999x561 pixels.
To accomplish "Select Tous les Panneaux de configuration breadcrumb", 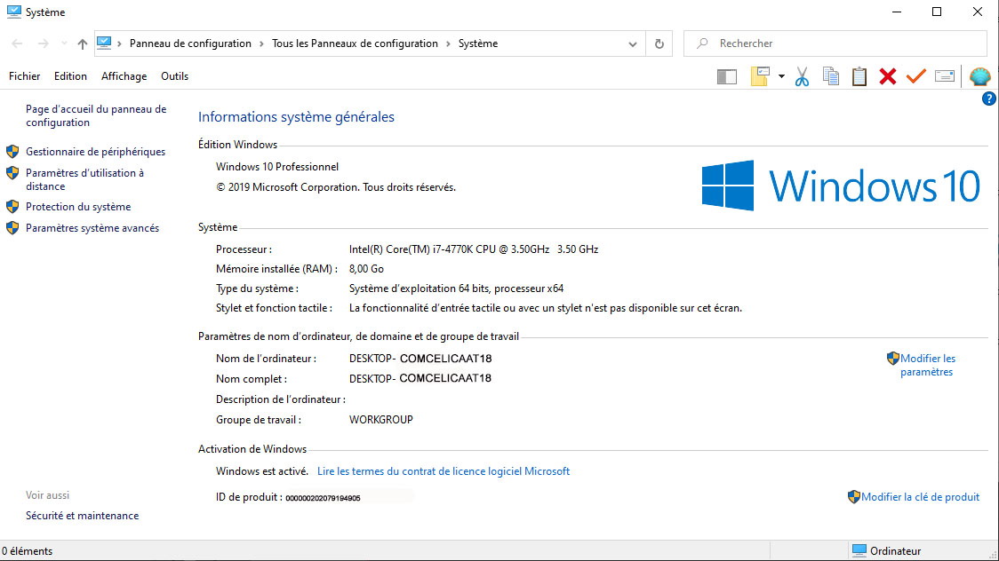I will click(x=355, y=43).
